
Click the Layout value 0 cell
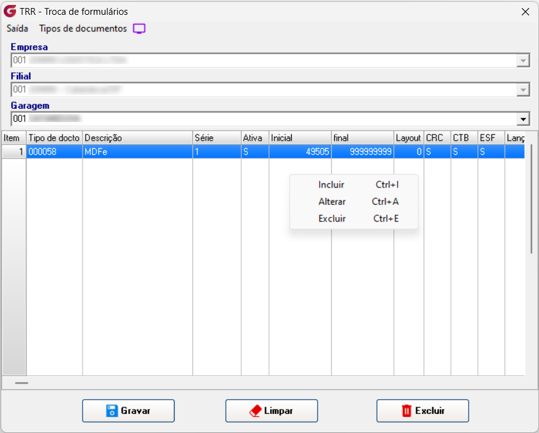409,152
